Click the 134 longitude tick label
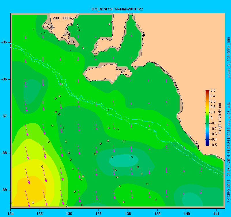 point(10,214)
